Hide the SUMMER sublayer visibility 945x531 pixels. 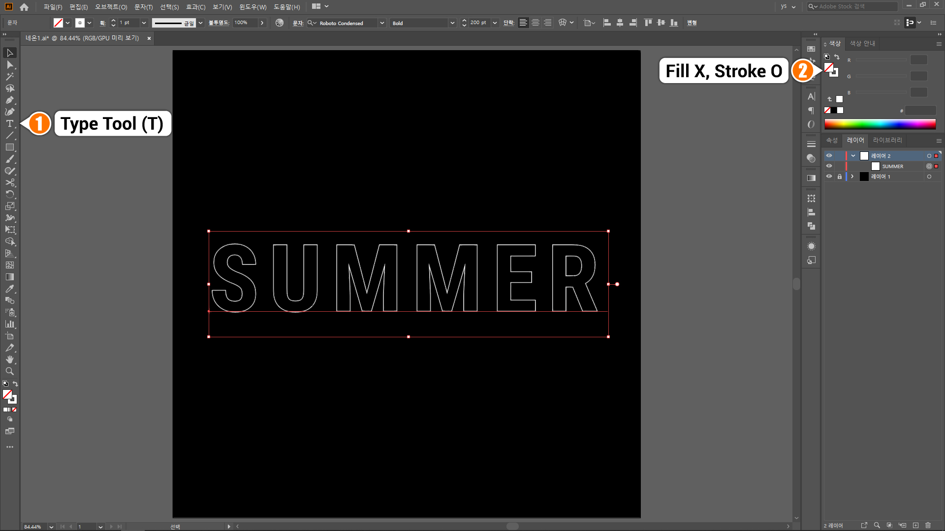(x=829, y=166)
